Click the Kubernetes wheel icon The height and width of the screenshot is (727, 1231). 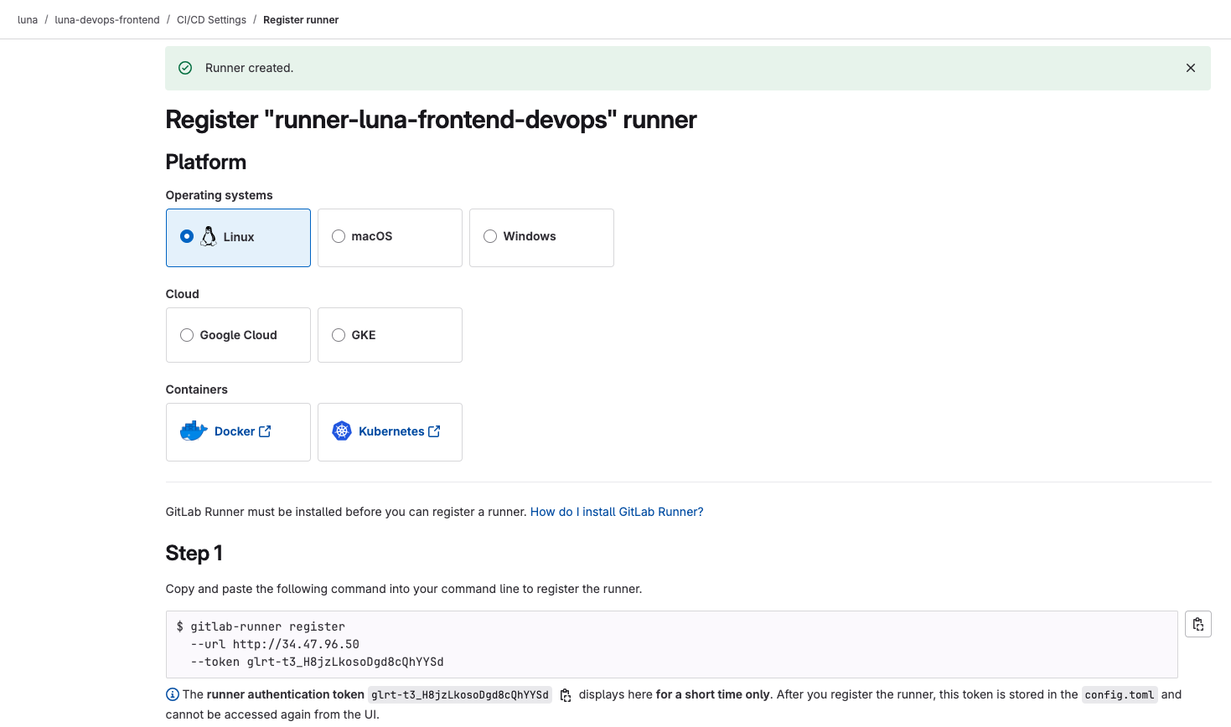click(342, 431)
